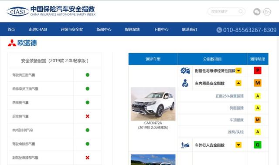279x165 pixels.
Task: Click the orange M badge for 车内乘员安全指数
Action: pyautogui.click(x=258, y=83)
